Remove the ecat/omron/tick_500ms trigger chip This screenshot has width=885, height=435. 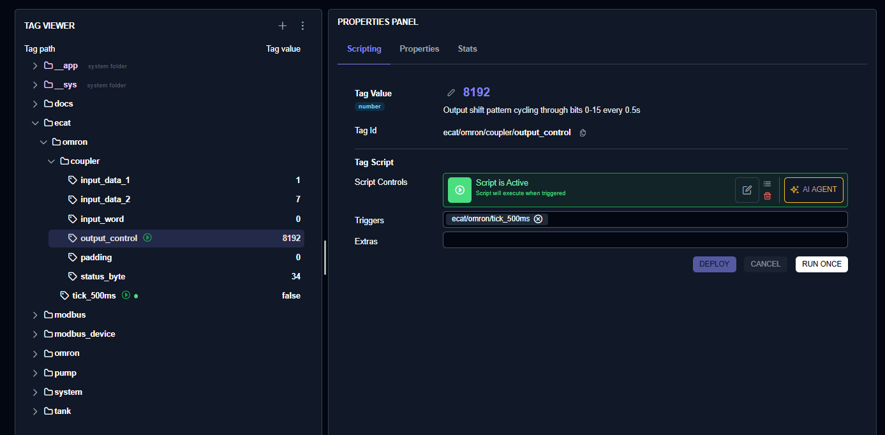click(x=538, y=219)
